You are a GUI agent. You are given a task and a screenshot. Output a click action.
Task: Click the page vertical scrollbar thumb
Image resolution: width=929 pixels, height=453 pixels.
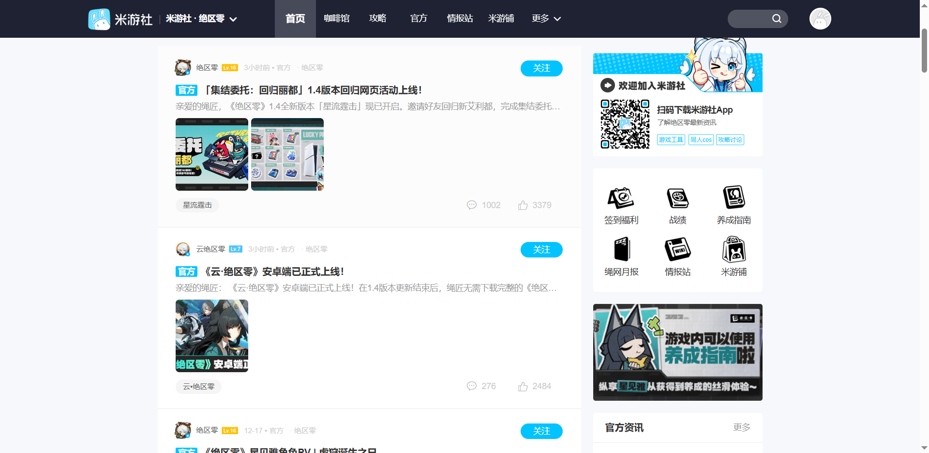pyautogui.click(x=924, y=51)
